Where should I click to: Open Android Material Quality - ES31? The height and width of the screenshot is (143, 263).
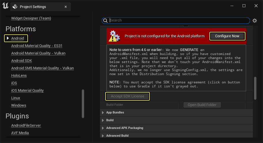click(x=37, y=46)
